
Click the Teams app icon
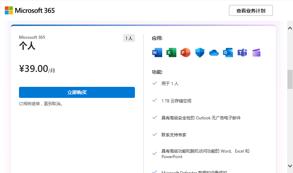(242, 53)
